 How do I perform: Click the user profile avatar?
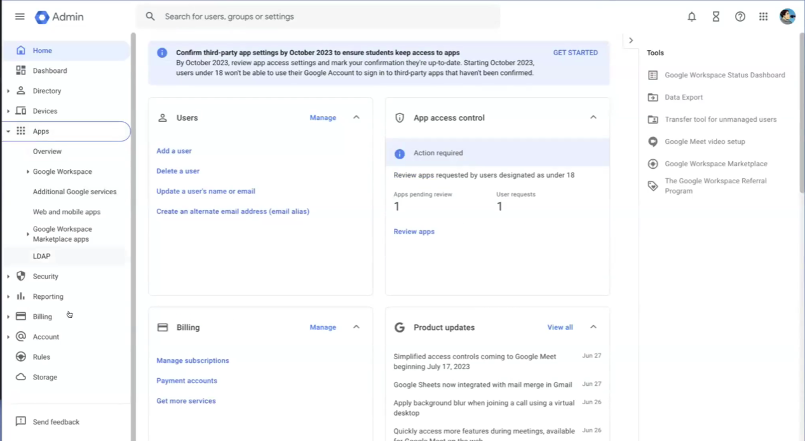click(x=787, y=17)
